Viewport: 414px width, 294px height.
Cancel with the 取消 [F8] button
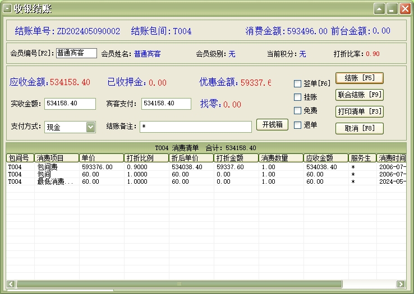[x=359, y=128]
